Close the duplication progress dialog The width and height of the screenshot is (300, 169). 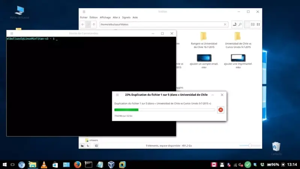point(222,95)
